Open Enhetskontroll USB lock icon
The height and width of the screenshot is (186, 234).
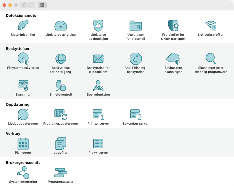(61, 85)
